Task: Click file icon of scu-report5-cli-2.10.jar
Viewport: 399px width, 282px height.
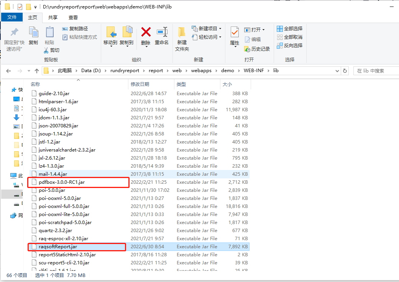Action: [34, 263]
